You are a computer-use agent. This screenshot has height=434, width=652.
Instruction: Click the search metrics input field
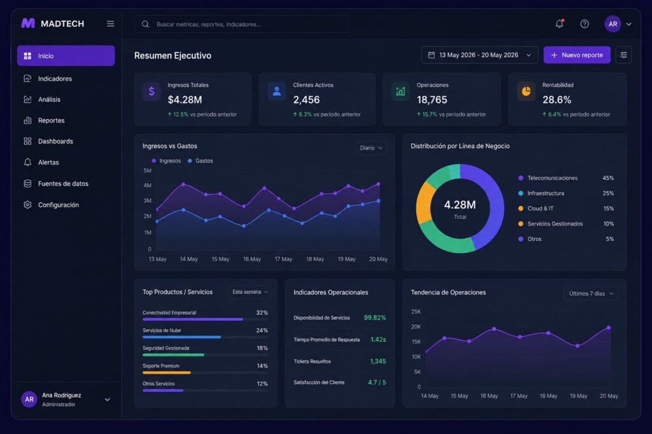pyautogui.click(x=241, y=24)
